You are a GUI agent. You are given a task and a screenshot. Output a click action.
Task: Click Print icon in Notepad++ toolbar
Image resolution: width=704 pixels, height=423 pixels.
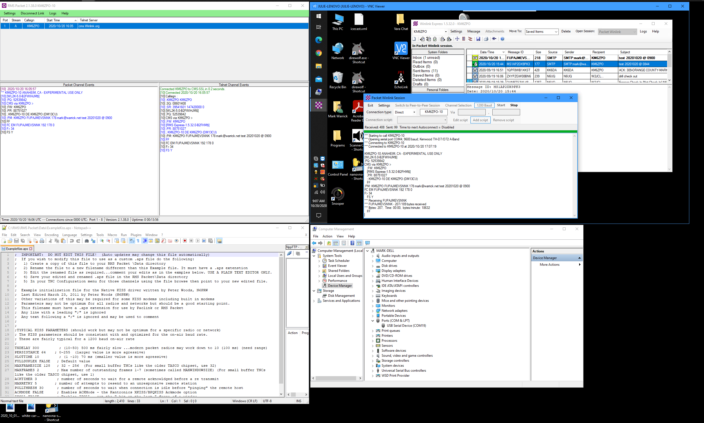[42, 241]
